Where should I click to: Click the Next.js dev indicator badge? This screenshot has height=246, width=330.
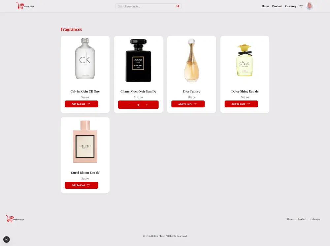(x=7, y=239)
